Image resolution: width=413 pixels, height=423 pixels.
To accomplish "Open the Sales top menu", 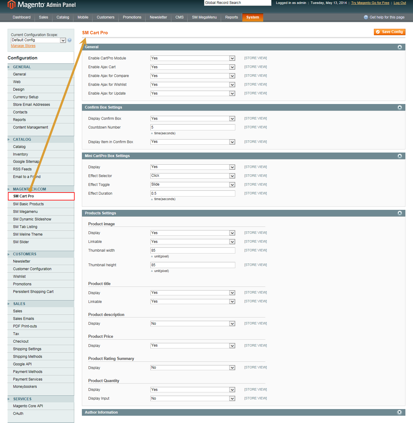I will point(43,17).
